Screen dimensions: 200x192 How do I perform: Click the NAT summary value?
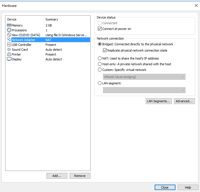(x=48, y=40)
